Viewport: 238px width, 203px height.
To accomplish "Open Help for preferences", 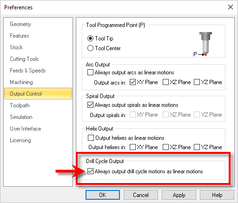I will (217, 195).
